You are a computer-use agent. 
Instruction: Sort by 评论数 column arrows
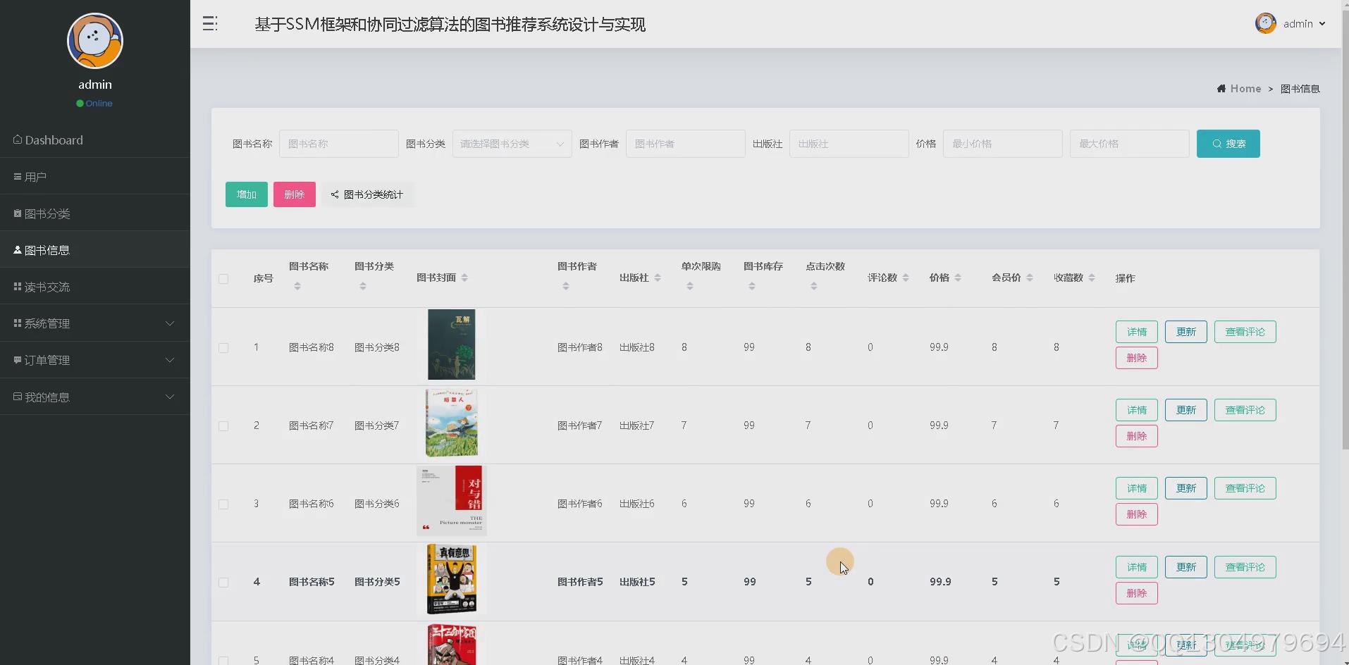click(x=906, y=278)
